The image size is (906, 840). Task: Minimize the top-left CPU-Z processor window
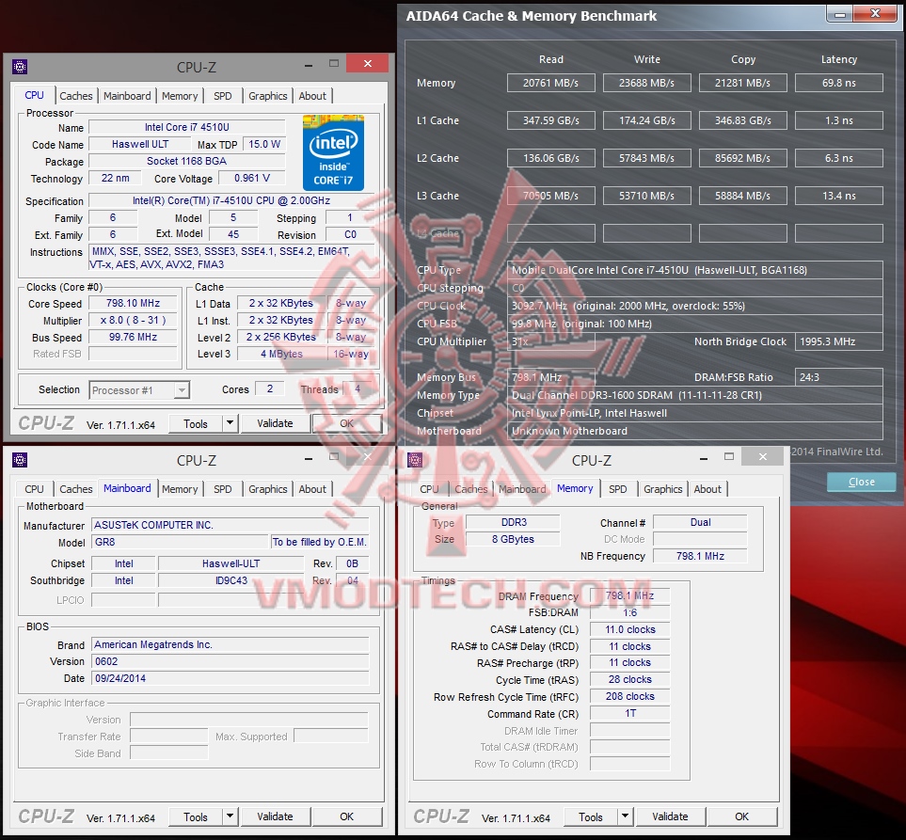pyautogui.click(x=309, y=65)
